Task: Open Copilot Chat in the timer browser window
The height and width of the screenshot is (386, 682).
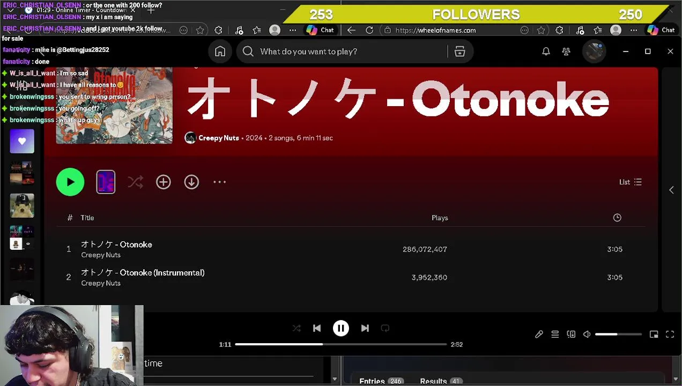Action: [x=320, y=31]
